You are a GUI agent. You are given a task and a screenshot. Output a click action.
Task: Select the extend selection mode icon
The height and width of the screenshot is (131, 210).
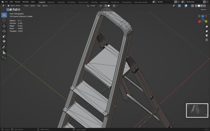point(10,9)
